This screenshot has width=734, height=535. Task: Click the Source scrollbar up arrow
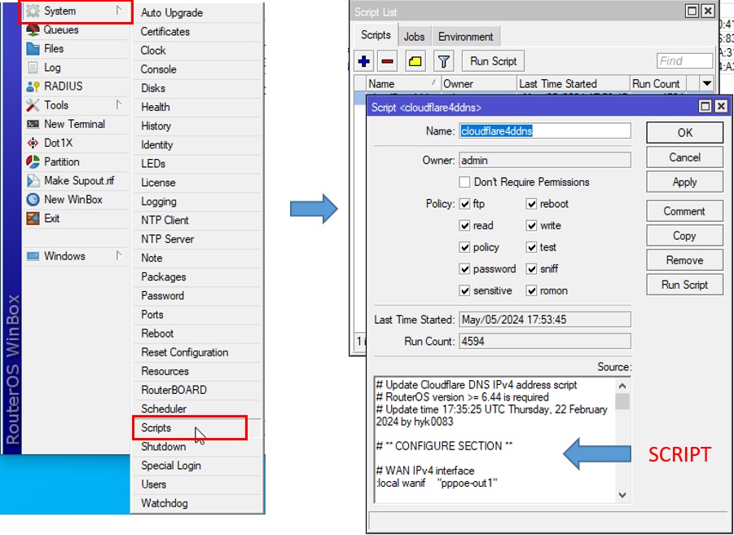(x=622, y=386)
